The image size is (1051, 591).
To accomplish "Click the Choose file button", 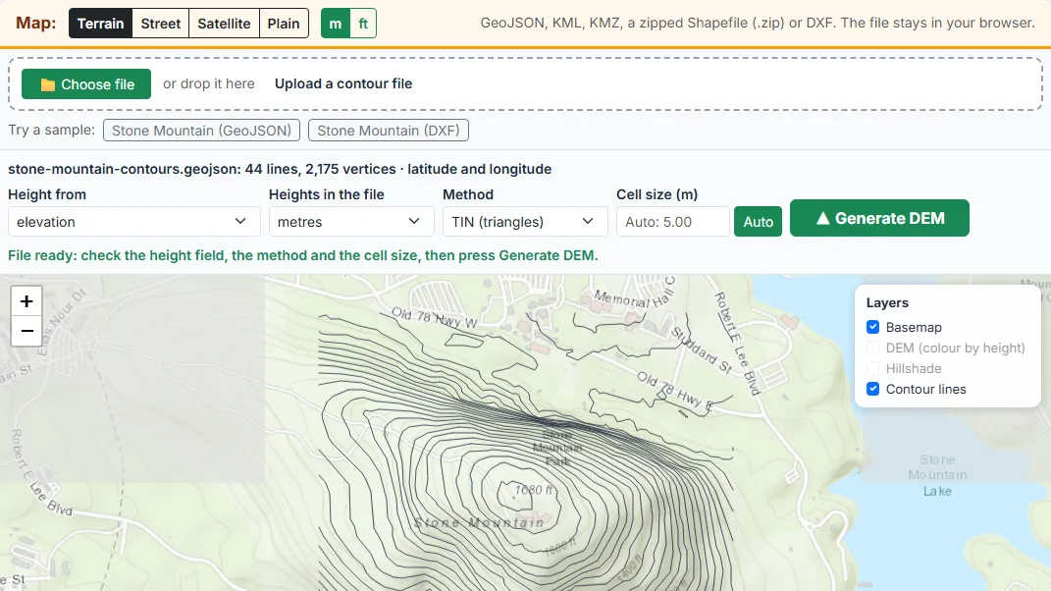I will point(85,83).
